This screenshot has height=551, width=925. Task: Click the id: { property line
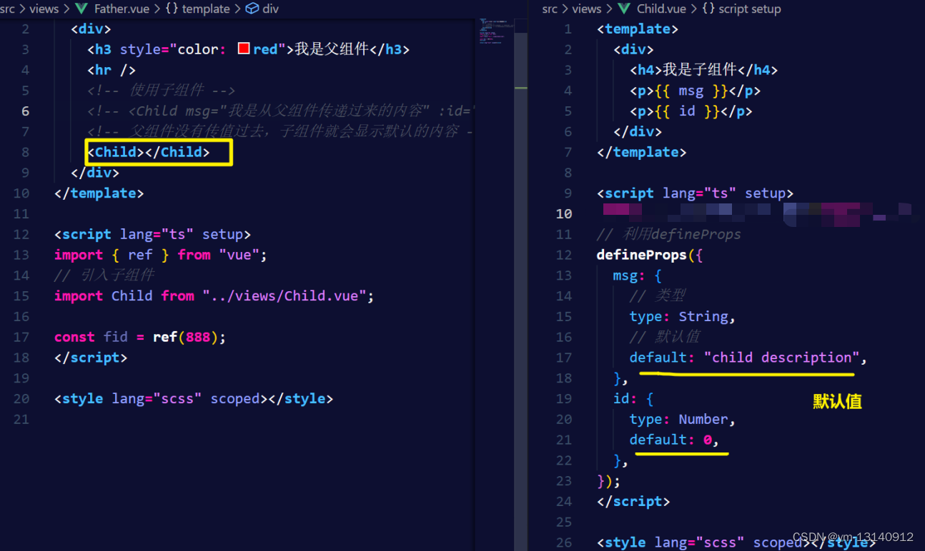(x=633, y=398)
